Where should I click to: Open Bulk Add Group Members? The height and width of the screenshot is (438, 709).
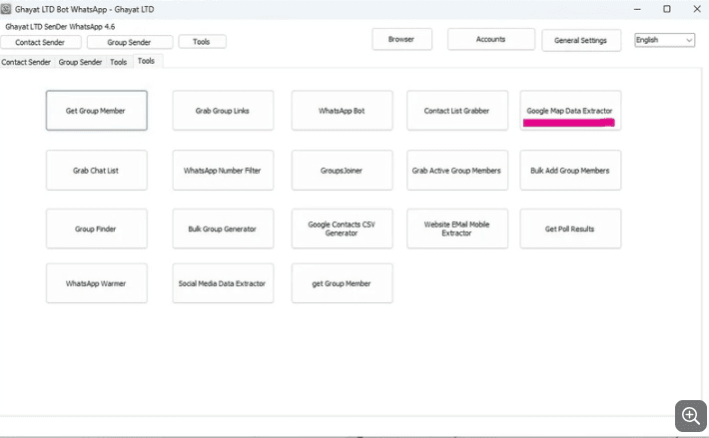pos(570,171)
